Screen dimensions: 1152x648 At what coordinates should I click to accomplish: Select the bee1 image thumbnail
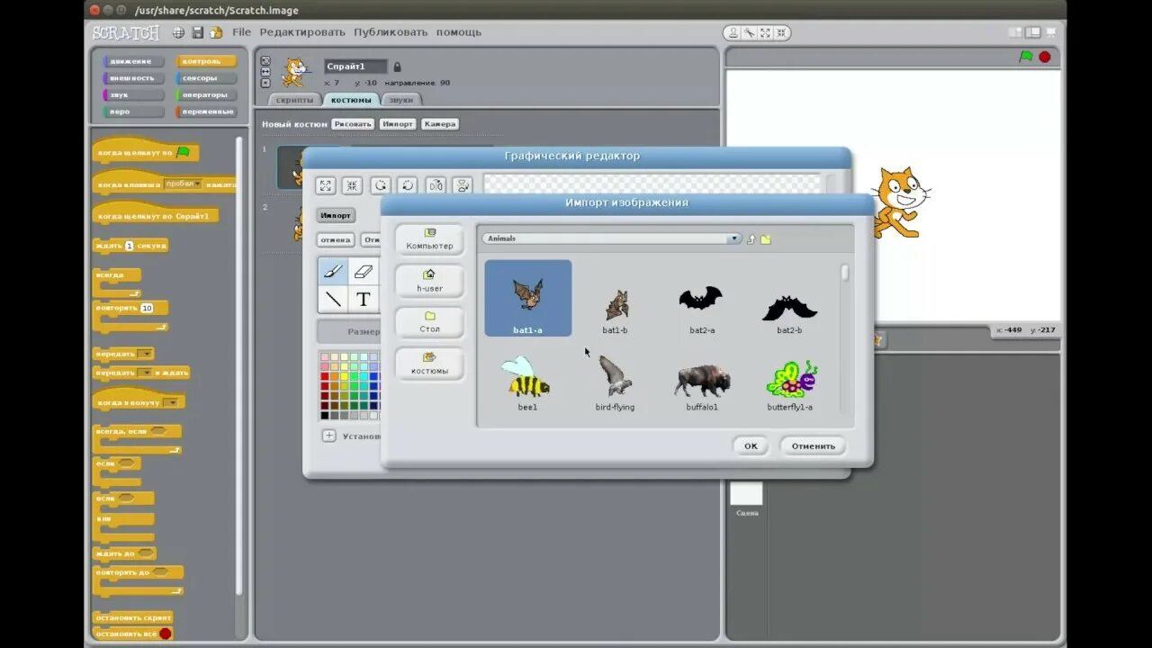pyautogui.click(x=527, y=383)
